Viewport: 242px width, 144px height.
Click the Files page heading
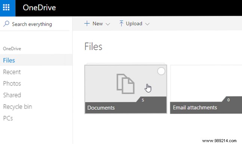93,47
